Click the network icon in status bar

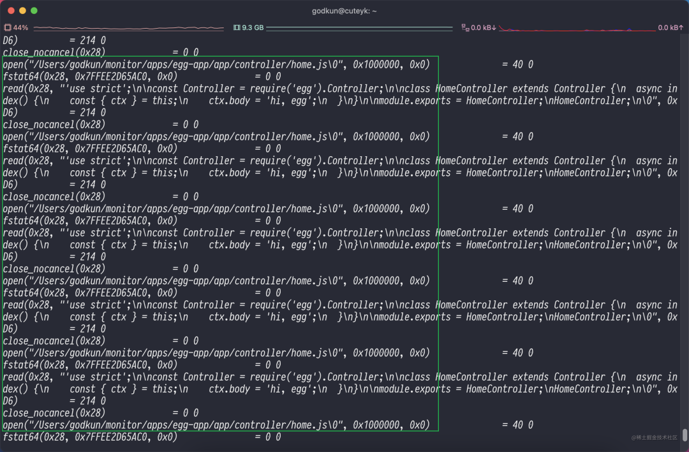point(465,27)
